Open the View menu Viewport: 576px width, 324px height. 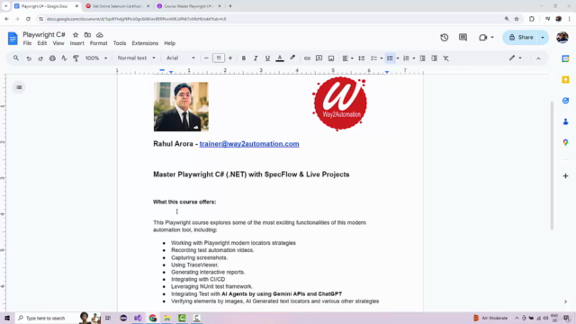[x=58, y=43]
